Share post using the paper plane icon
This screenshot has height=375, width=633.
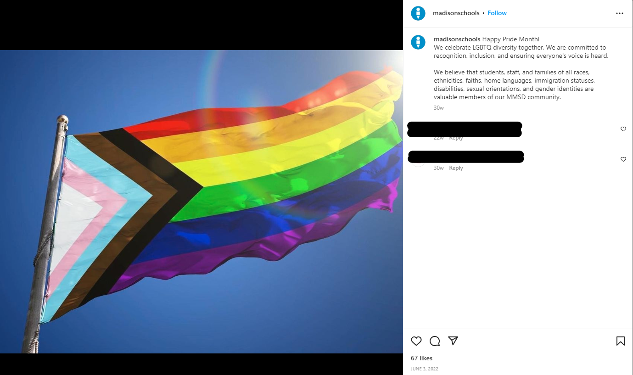[453, 341]
